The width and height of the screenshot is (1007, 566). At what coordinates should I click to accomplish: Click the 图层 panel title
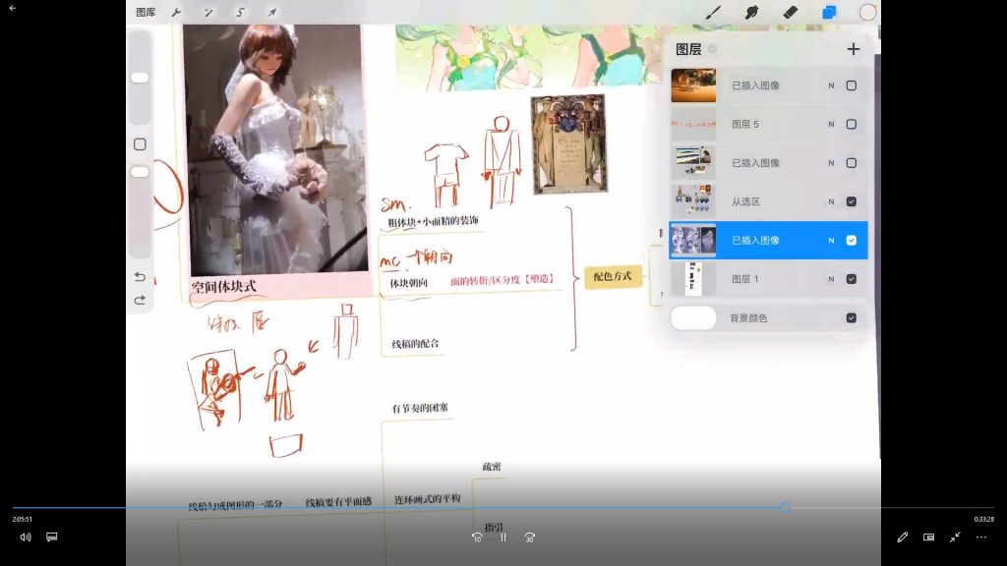pyautogui.click(x=688, y=49)
